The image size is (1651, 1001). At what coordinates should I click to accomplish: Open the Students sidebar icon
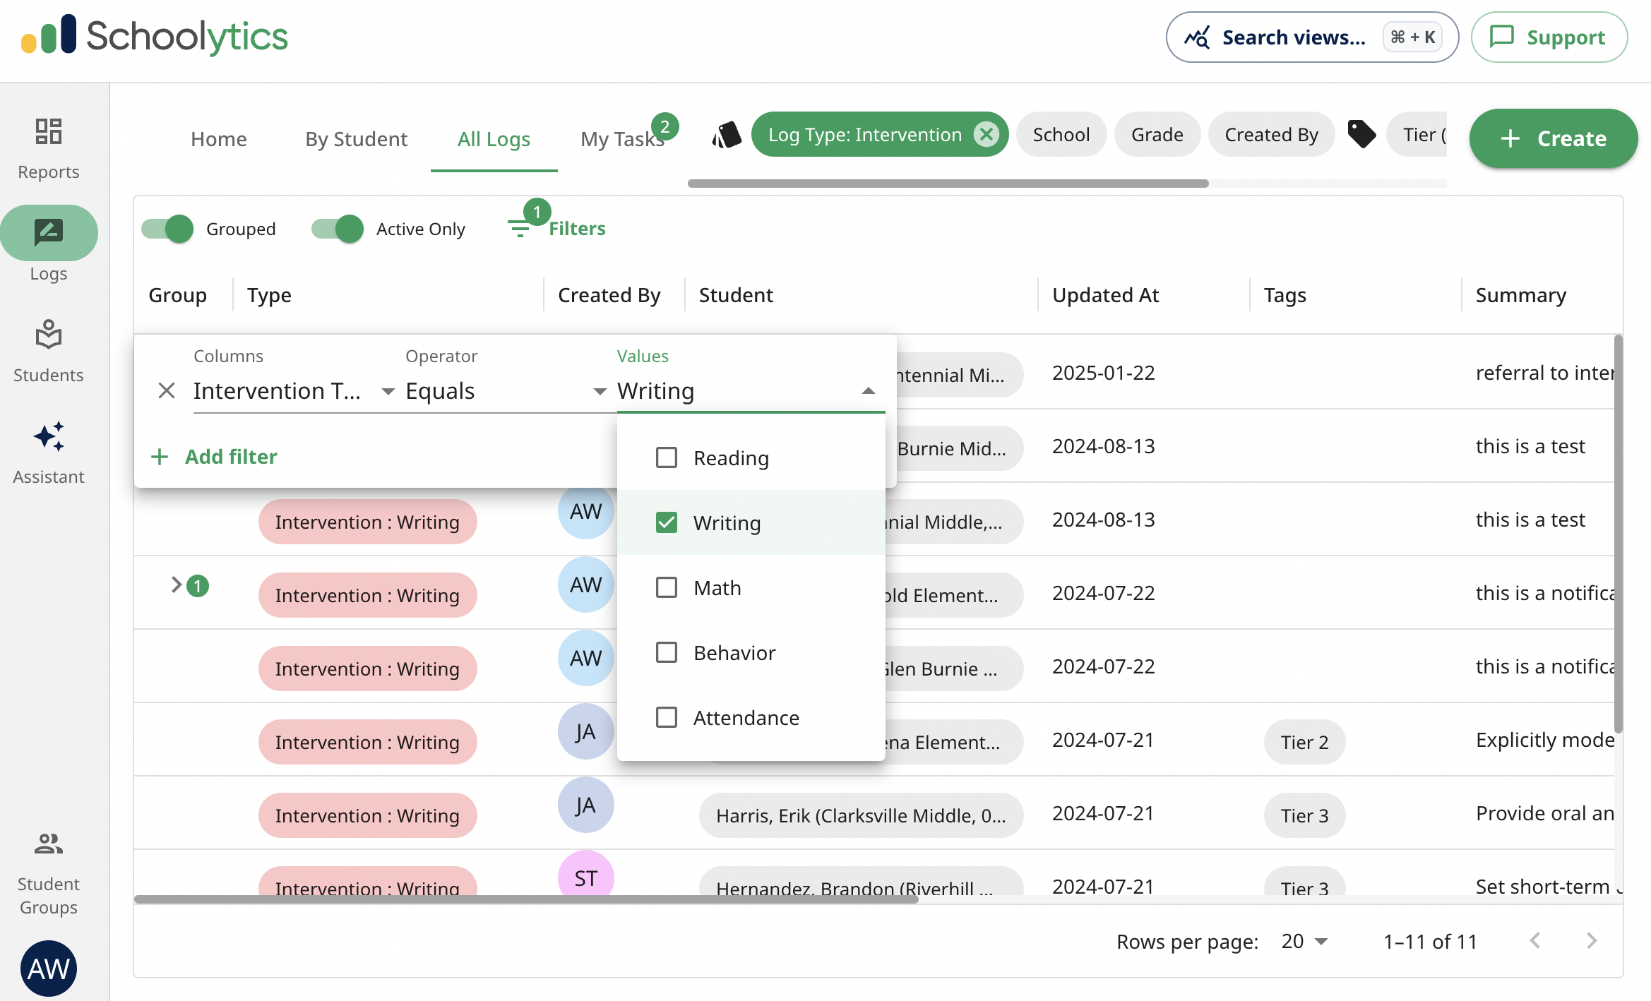pyautogui.click(x=49, y=335)
